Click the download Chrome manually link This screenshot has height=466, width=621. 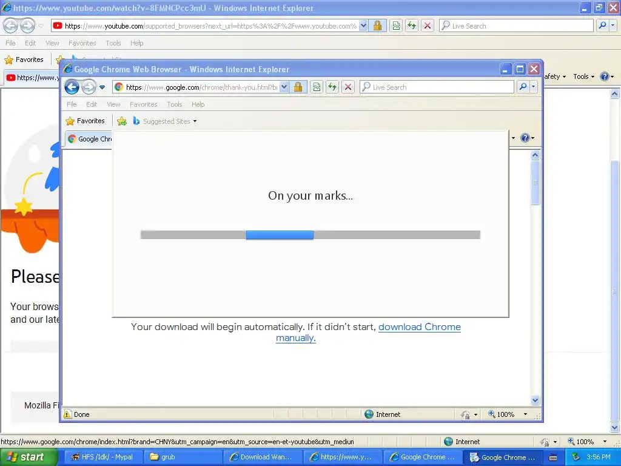tap(368, 332)
